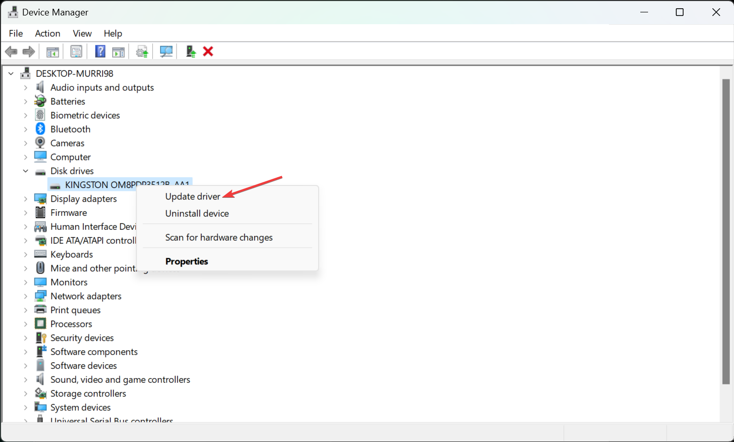Select the DESKTOP-MURRI98 computer name label
The width and height of the screenshot is (734, 442).
(75, 74)
